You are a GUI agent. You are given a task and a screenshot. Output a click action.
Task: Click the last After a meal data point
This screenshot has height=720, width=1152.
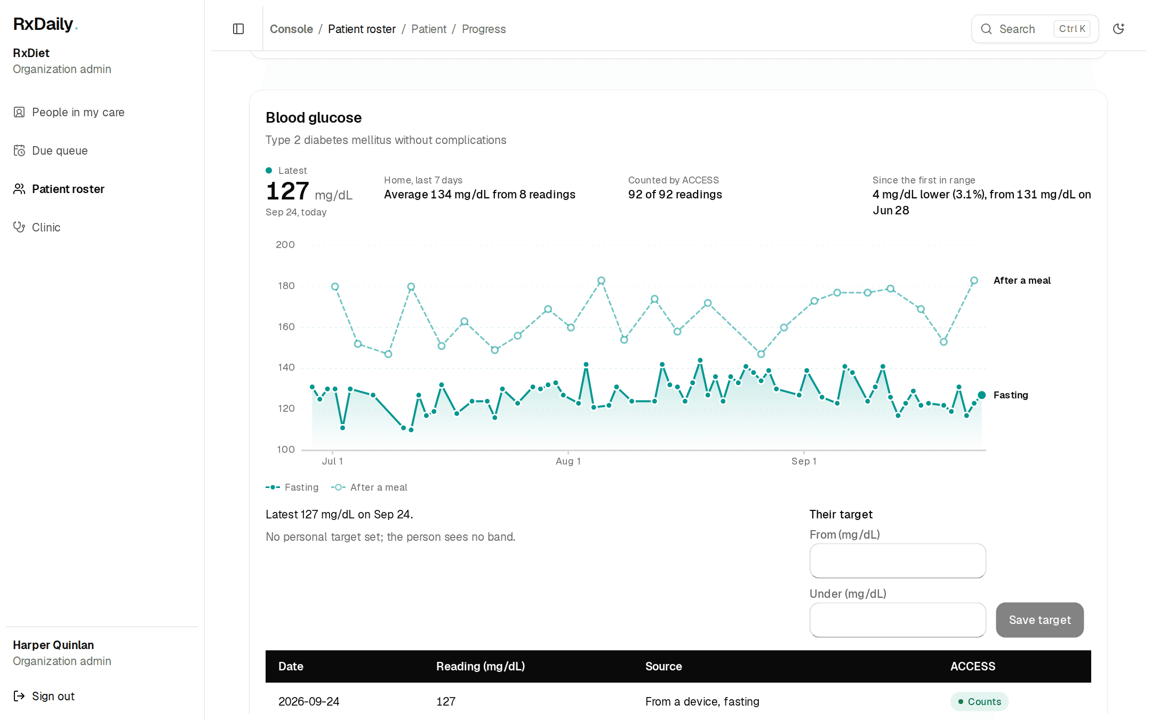tap(974, 281)
